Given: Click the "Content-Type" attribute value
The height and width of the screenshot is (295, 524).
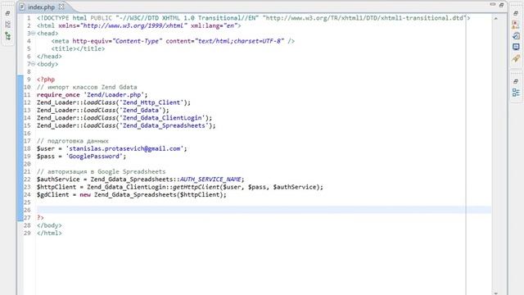Looking at the screenshot, I should pos(138,41).
